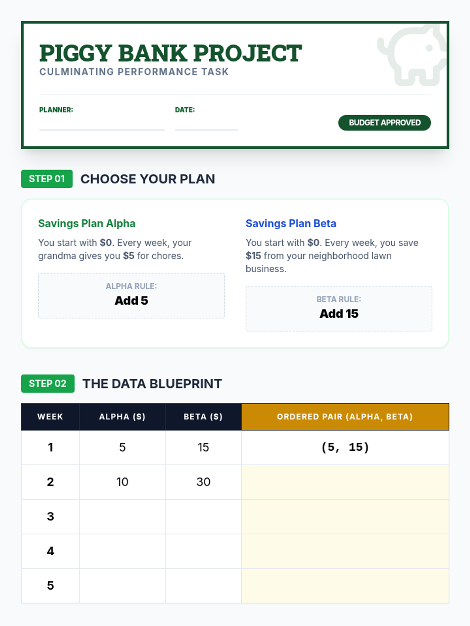Click the Beta ($) column header
The height and width of the screenshot is (626, 470).
point(203,417)
